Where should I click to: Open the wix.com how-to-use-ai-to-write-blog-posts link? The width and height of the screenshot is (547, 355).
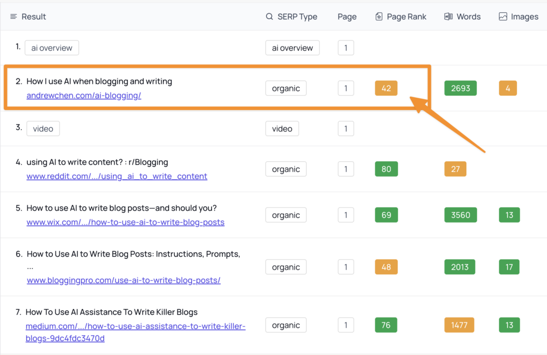click(x=126, y=222)
